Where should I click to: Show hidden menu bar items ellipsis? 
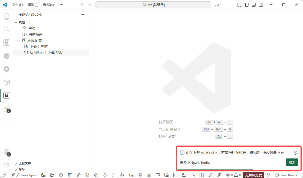pos(61,5)
